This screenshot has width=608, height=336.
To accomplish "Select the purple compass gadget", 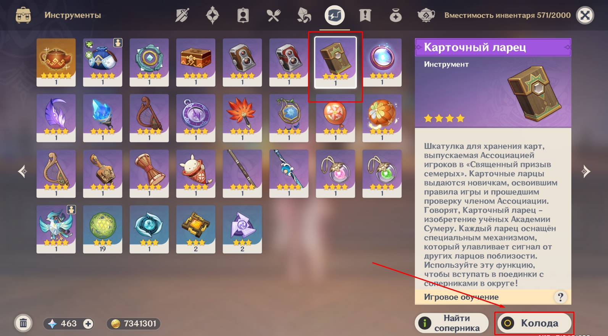I will (x=196, y=118).
